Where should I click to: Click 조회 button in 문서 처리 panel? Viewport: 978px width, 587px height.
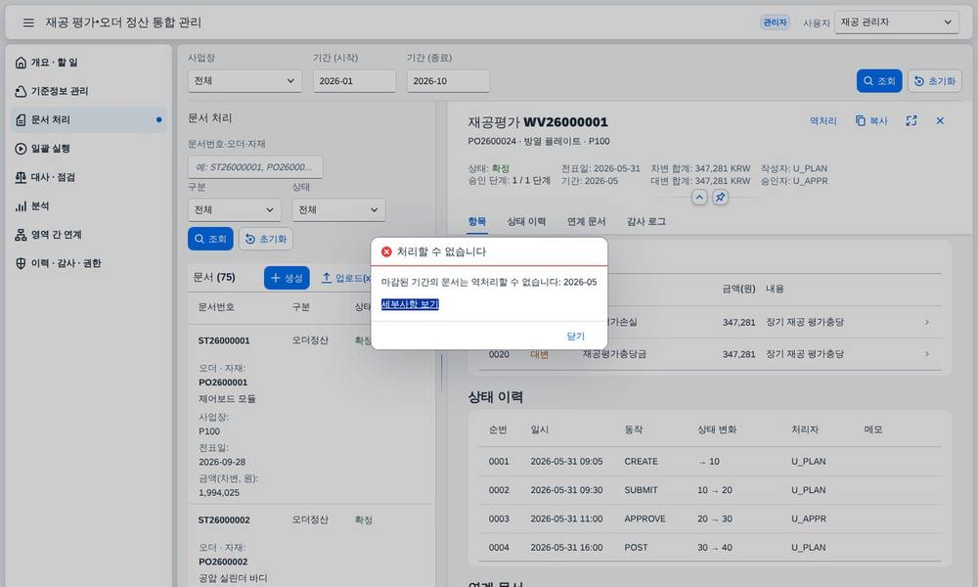pyautogui.click(x=210, y=239)
